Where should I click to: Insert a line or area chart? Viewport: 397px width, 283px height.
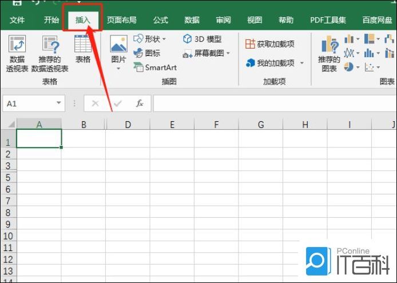pos(349,53)
